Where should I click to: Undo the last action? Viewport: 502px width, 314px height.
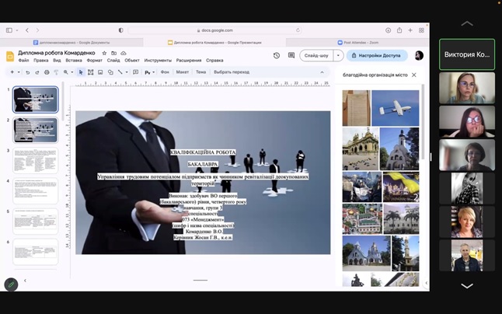(27, 72)
